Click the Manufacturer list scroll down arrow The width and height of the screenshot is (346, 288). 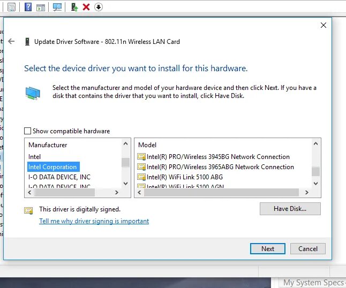coord(125,184)
